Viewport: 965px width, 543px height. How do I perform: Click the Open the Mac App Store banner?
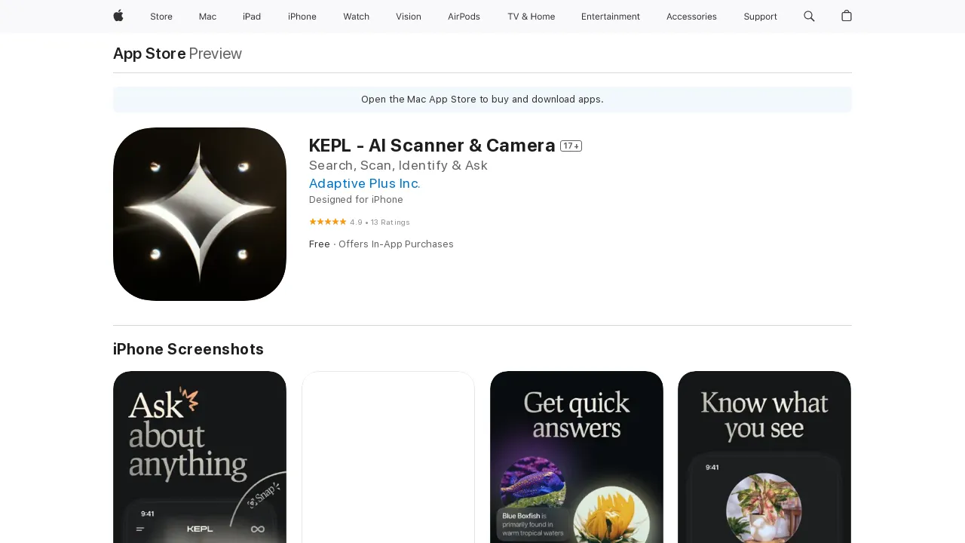click(x=482, y=99)
